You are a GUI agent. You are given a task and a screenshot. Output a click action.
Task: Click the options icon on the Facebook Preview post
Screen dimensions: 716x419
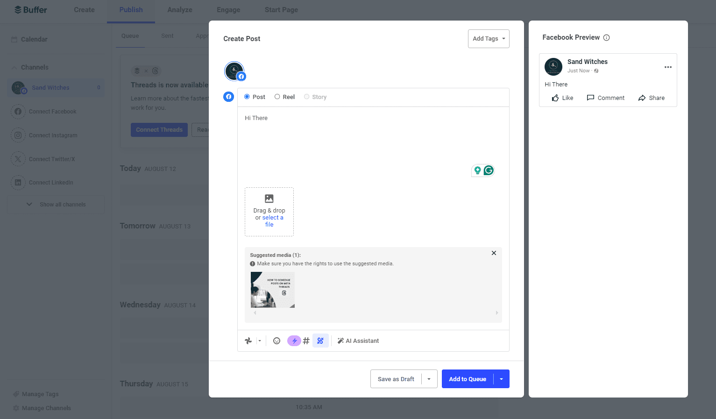pos(668,67)
